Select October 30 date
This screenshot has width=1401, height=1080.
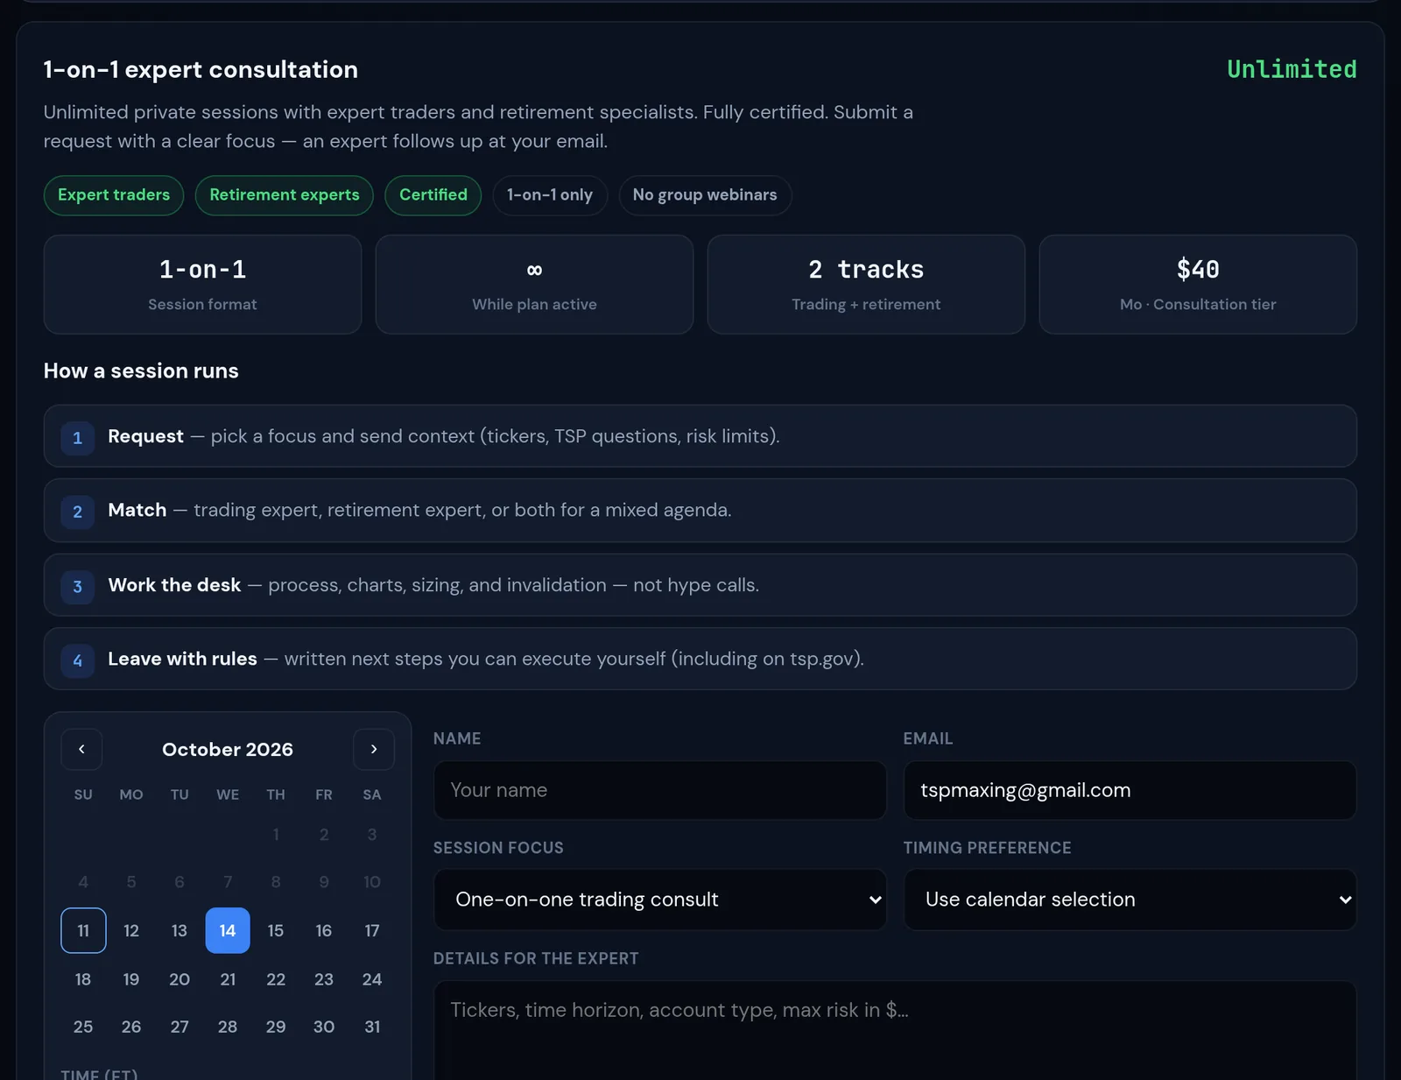click(x=324, y=1027)
